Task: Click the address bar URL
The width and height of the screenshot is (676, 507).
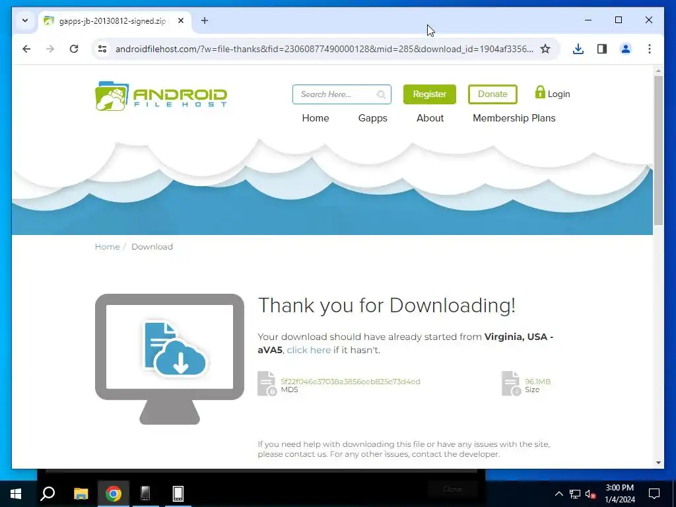Action: click(x=324, y=49)
